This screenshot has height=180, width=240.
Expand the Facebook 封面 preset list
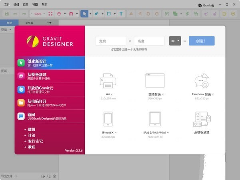tap(213, 94)
